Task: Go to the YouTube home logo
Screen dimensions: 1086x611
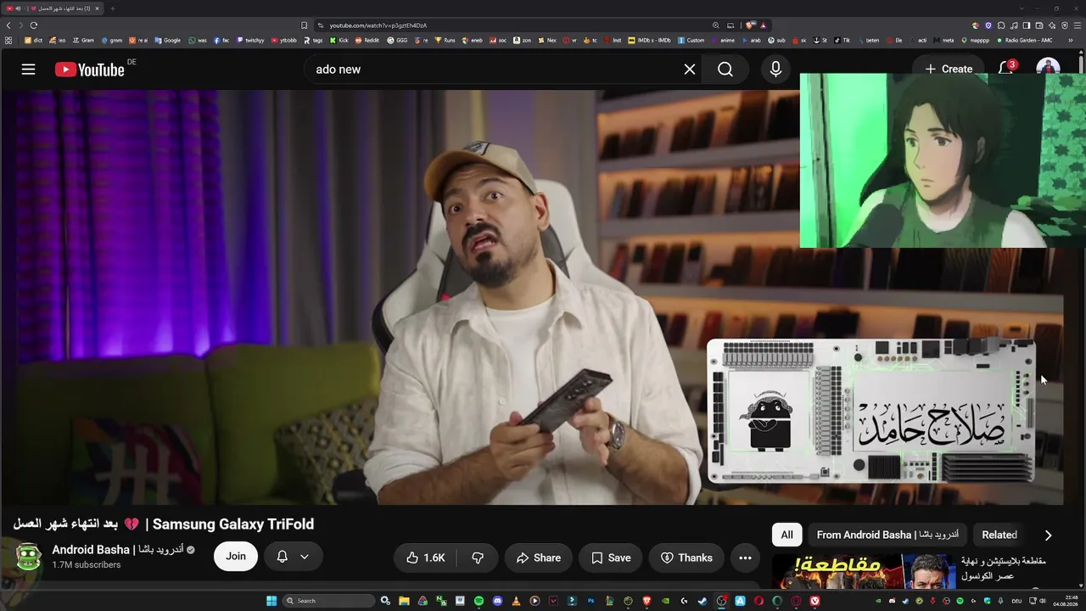Action: (x=90, y=70)
